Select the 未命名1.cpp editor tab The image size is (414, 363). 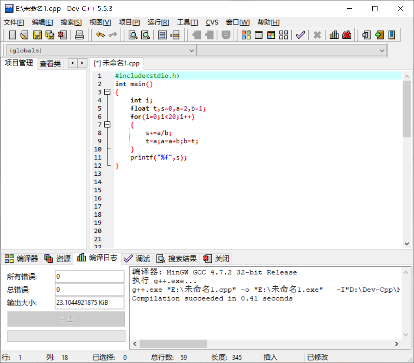pyautogui.click(x=117, y=63)
